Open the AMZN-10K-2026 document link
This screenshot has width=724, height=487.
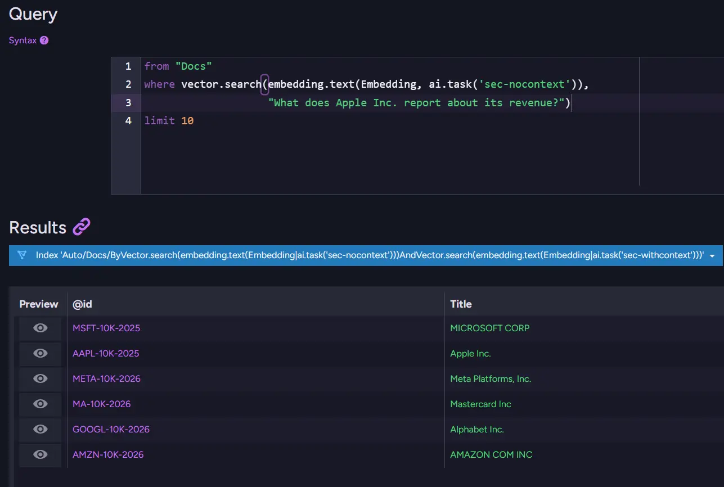click(108, 454)
